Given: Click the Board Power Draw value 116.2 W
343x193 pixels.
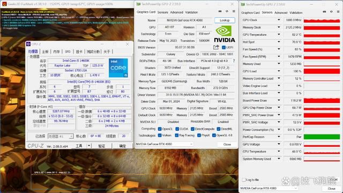Looking at the screenshot, I should point(293,100).
